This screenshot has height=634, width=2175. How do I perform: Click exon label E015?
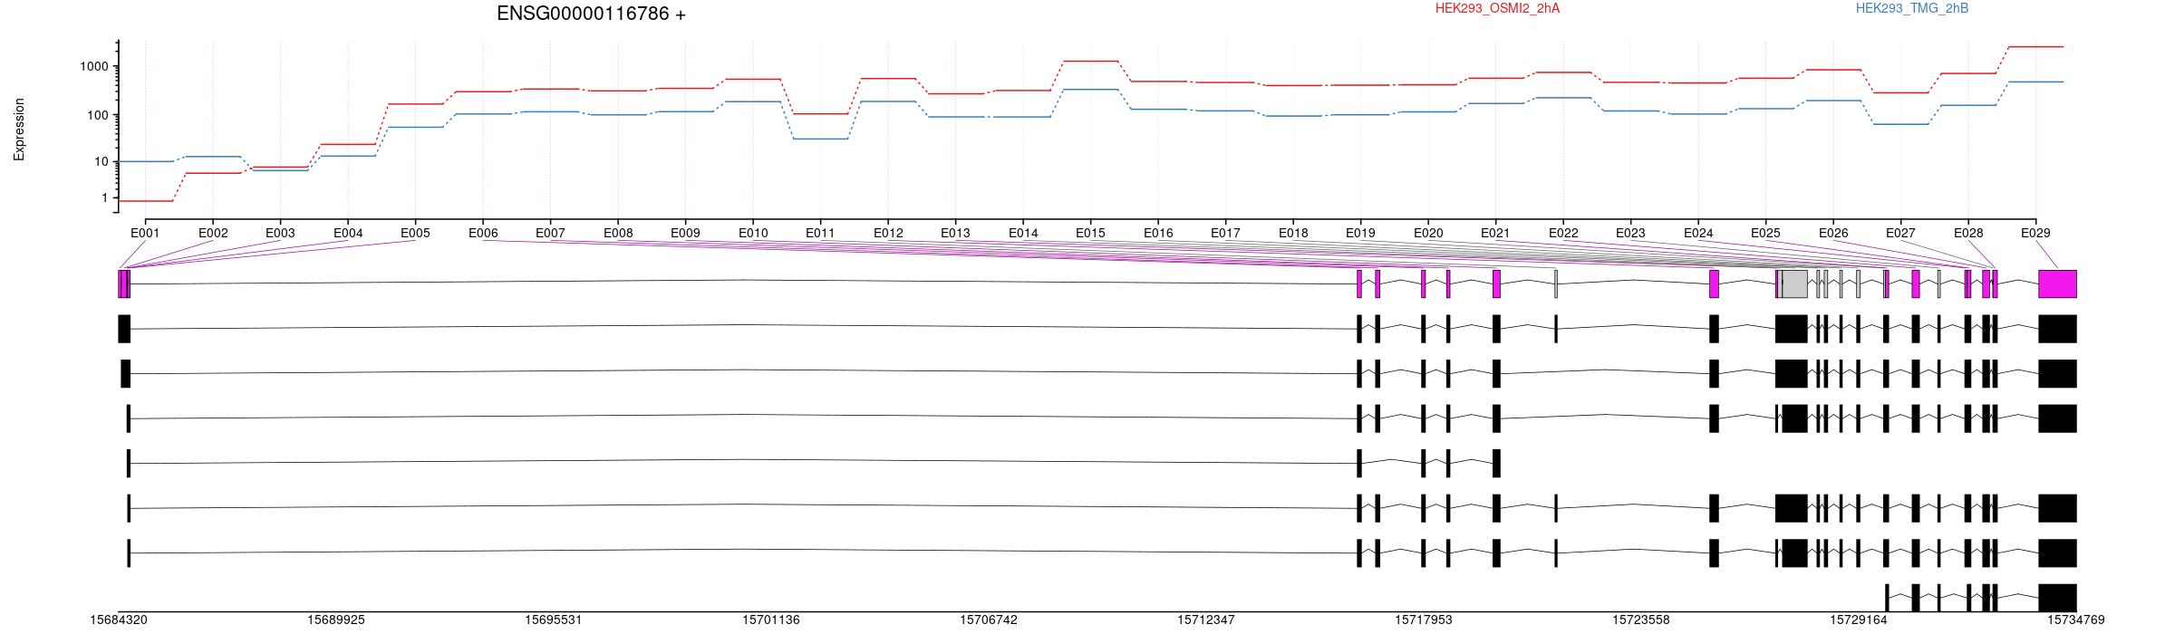pos(1090,233)
